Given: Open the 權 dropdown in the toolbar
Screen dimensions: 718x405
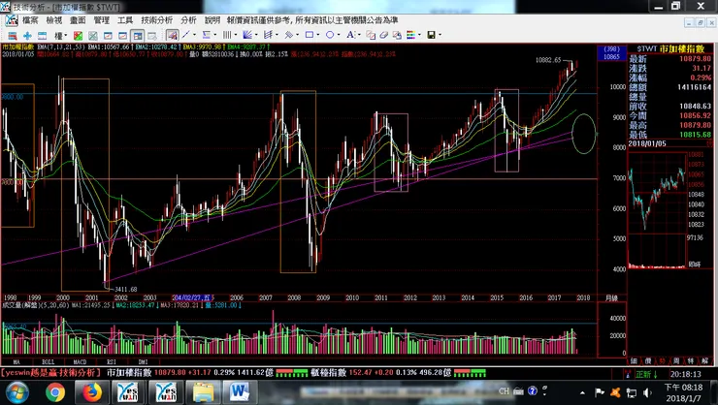Looking at the screenshot, I should click(x=60, y=35).
